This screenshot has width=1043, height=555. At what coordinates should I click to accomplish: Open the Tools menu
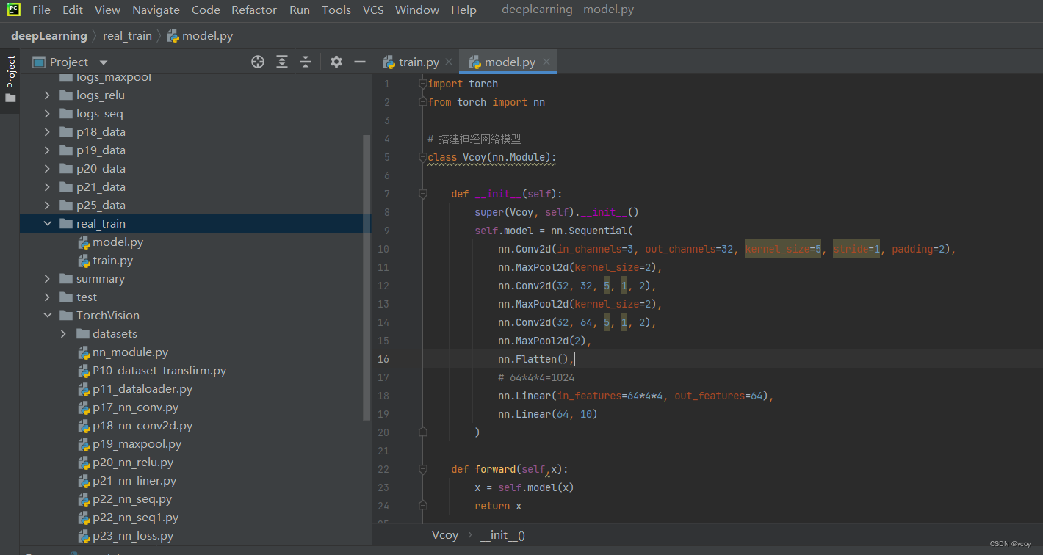tap(336, 10)
